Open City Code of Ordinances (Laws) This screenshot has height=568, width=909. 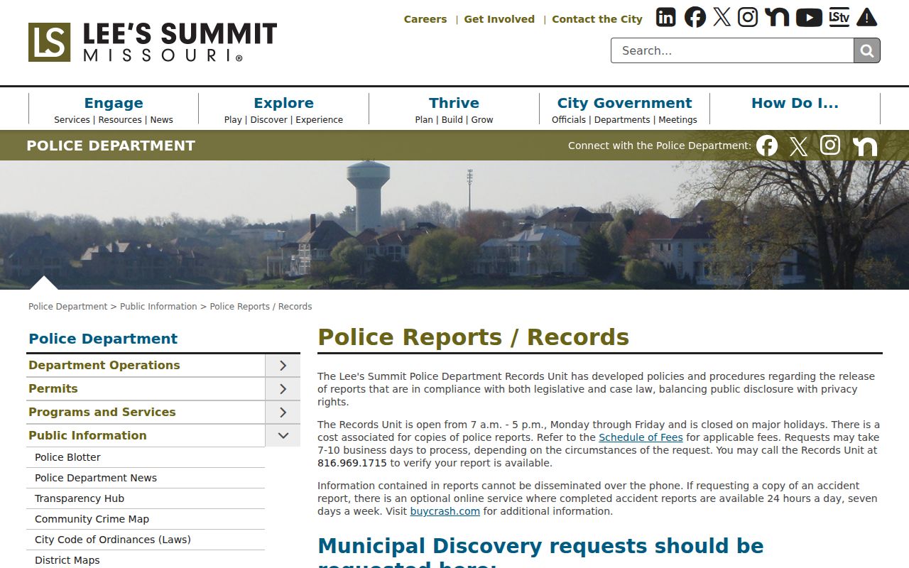point(146,540)
